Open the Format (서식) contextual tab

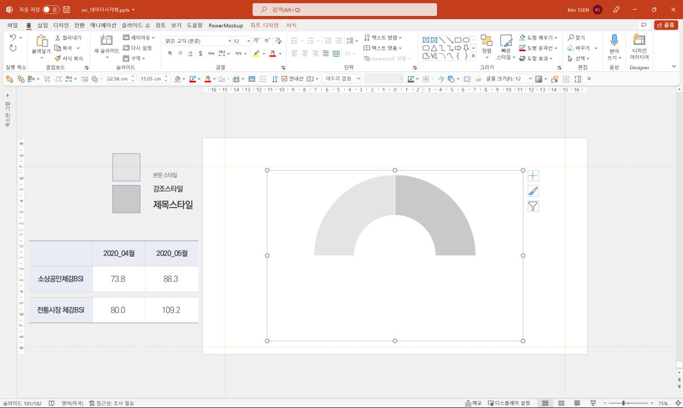(291, 25)
